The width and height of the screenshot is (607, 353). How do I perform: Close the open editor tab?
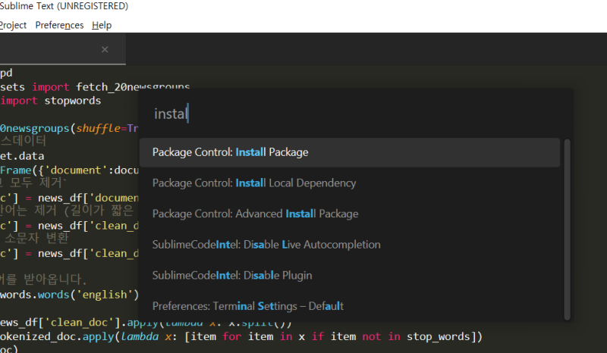[105, 49]
